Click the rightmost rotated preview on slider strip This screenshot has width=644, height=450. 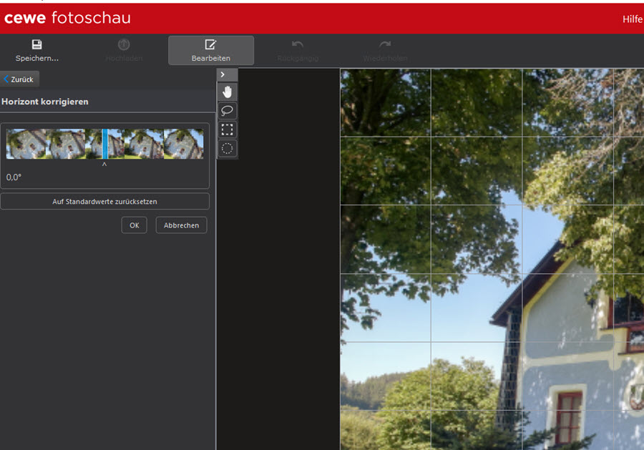(x=184, y=144)
